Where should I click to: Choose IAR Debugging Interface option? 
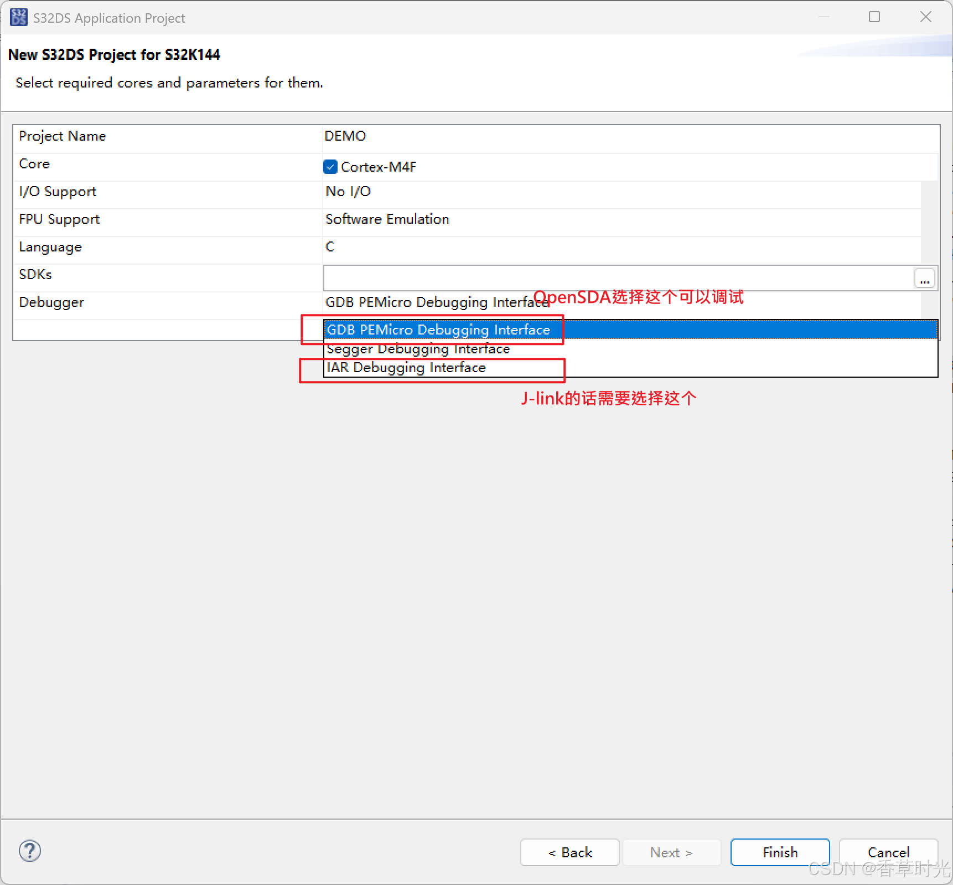click(x=630, y=368)
